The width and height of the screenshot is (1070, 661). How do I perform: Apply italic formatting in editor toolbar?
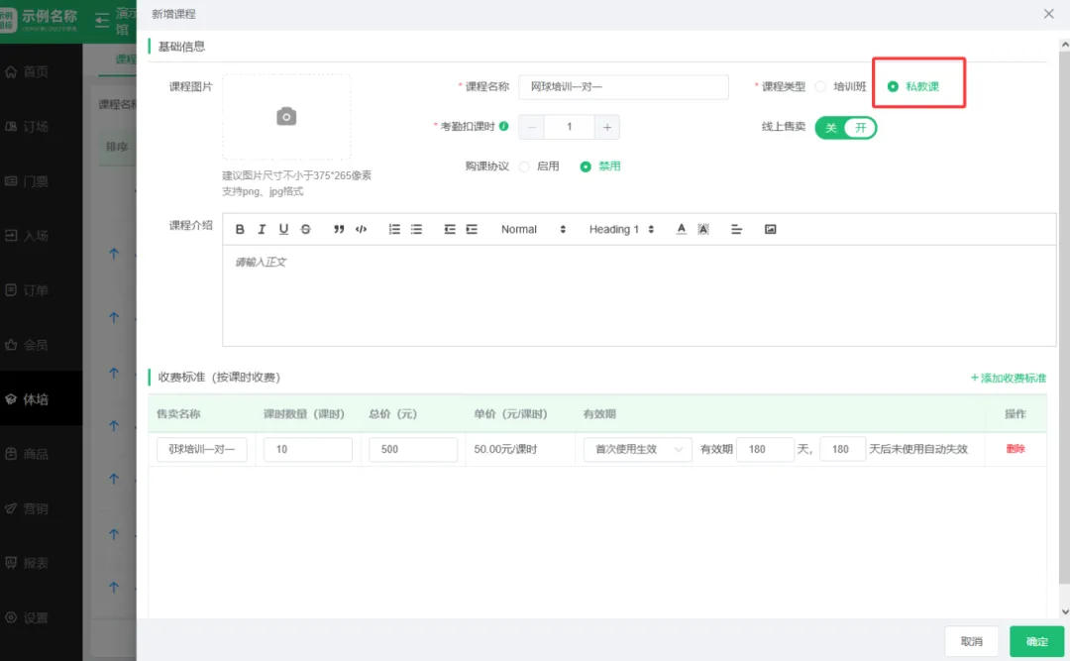(262, 229)
